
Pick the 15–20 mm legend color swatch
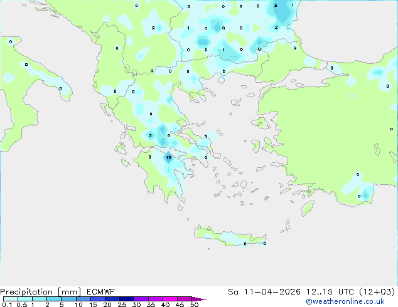(x=97, y=299)
